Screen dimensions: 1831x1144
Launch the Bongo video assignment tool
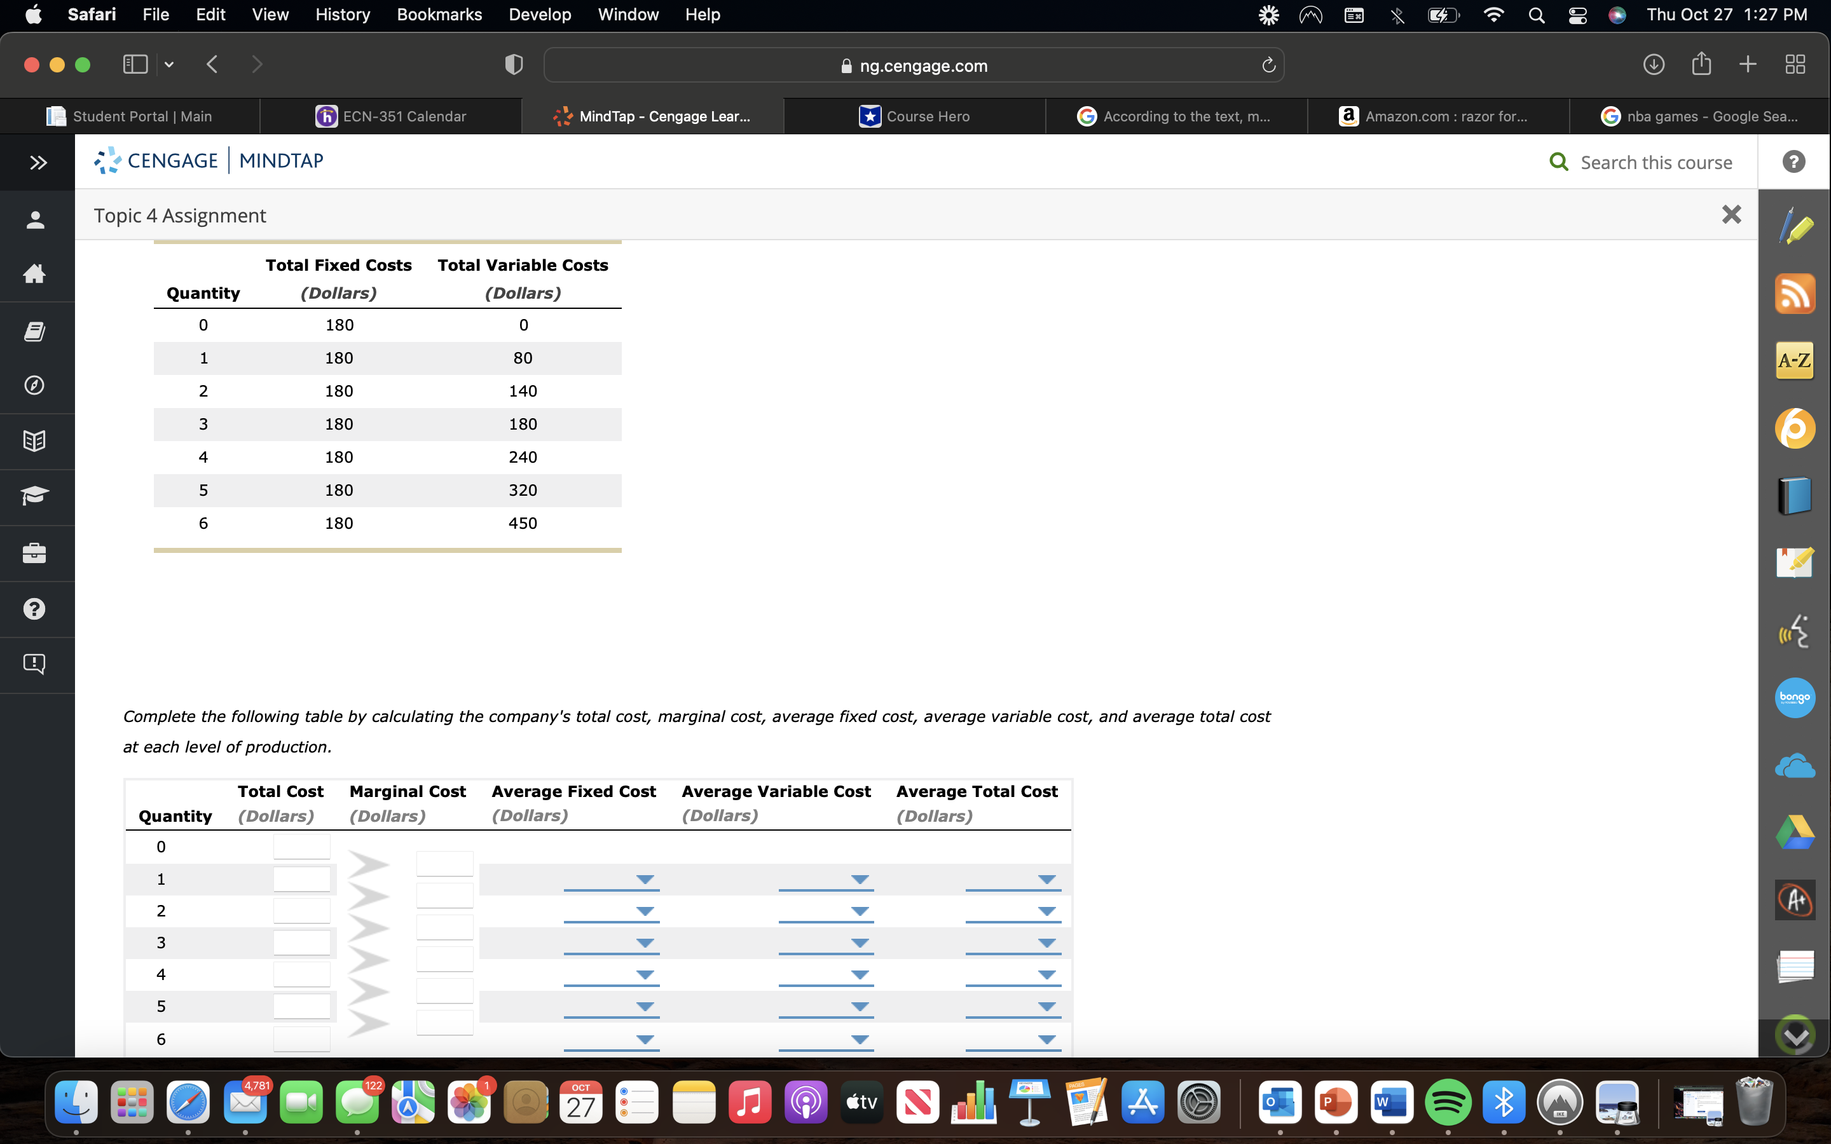click(1795, 697)
